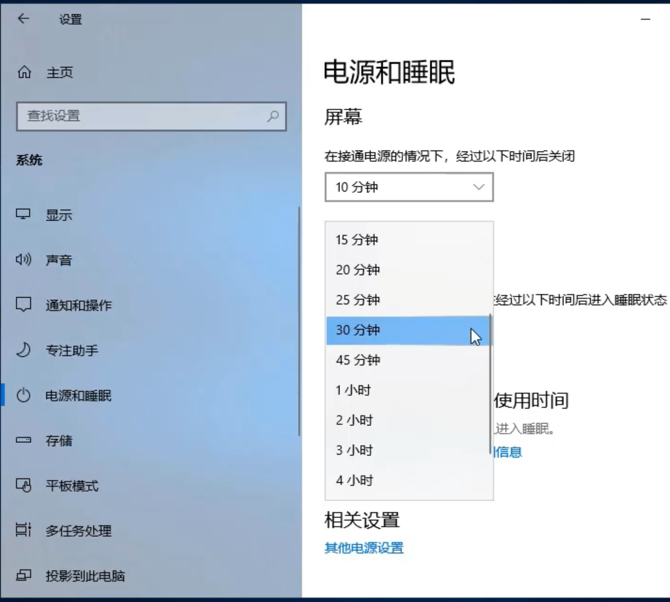Select the 显示 (Display) icon in sidebar
Screen dimensions: 670x602
[23, 215]
